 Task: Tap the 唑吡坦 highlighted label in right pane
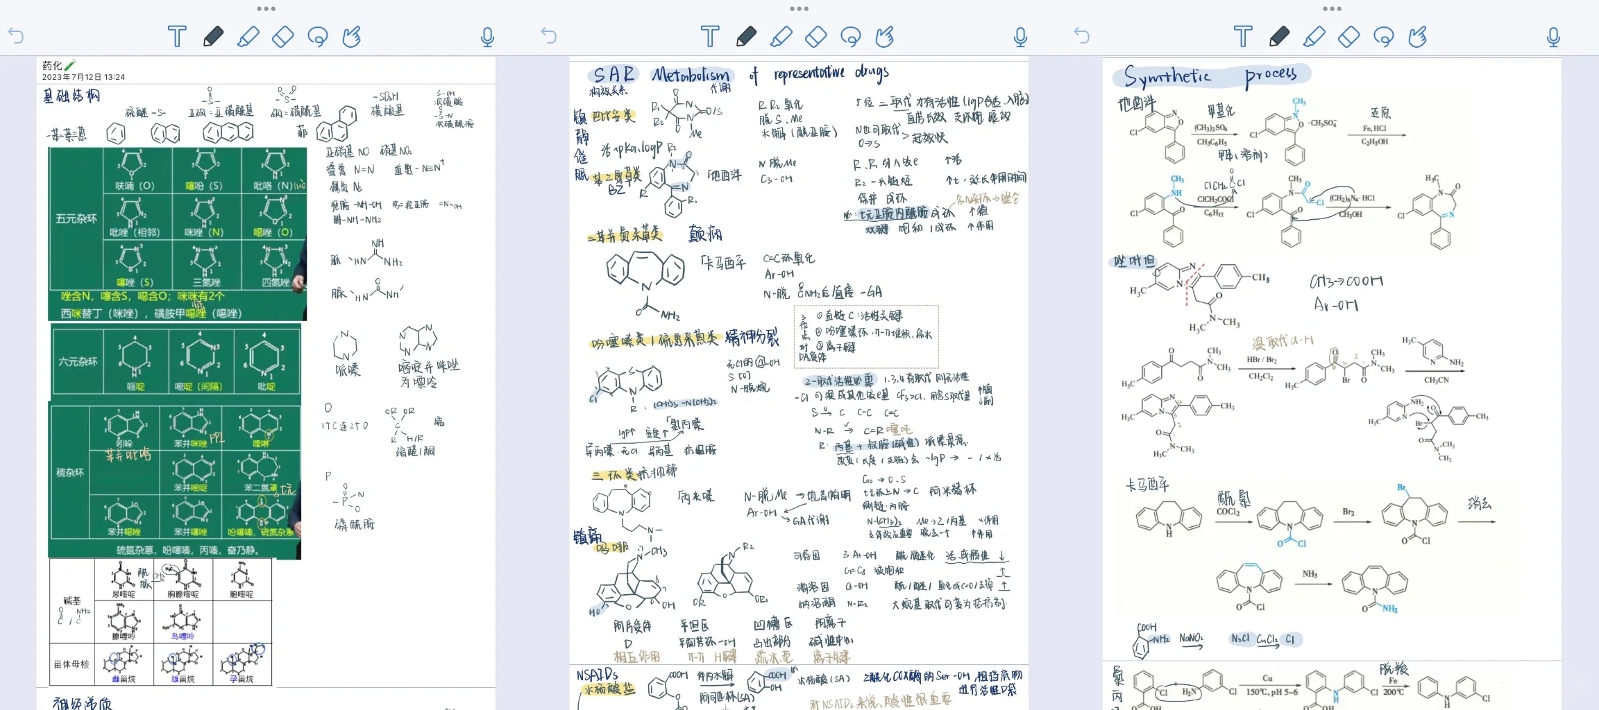coord(1135,261)
